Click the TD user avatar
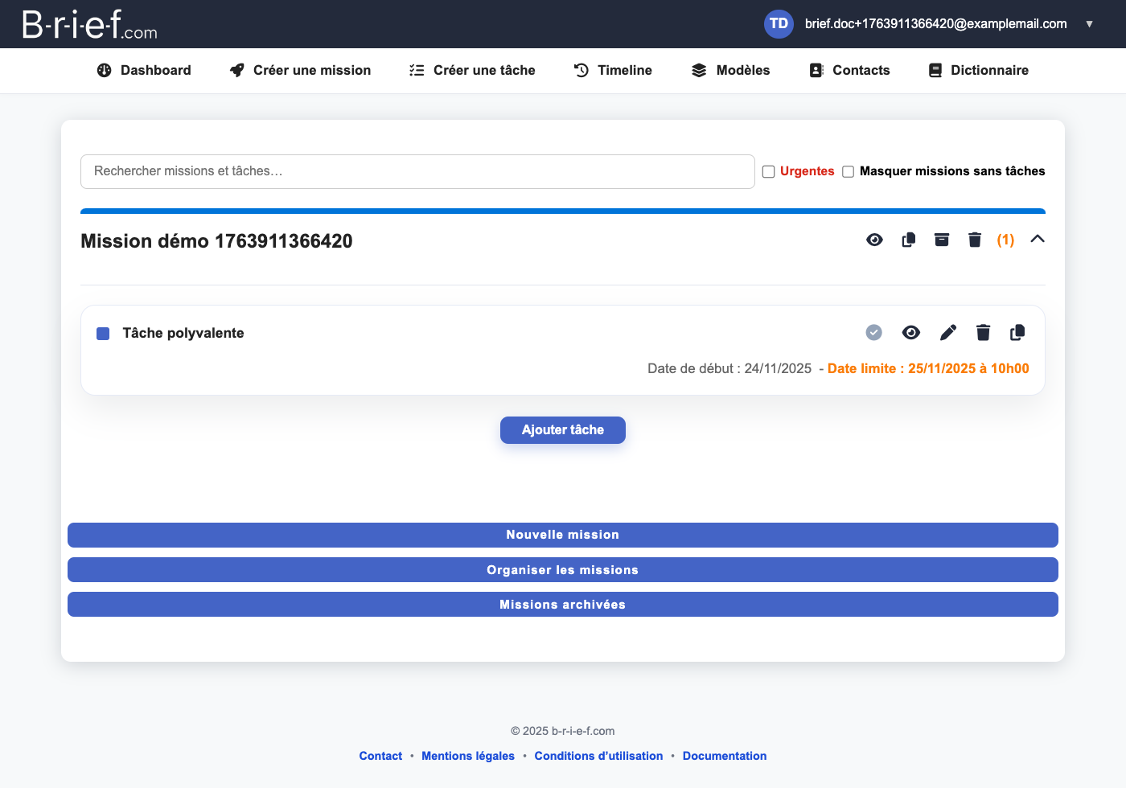This screenshot has height=788, width=1126. coord(779,23)
